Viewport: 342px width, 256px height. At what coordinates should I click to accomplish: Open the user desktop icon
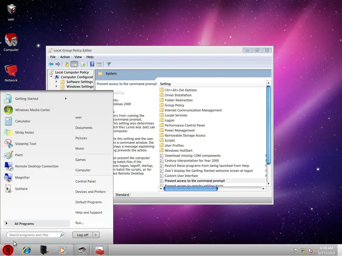[11, 12]
